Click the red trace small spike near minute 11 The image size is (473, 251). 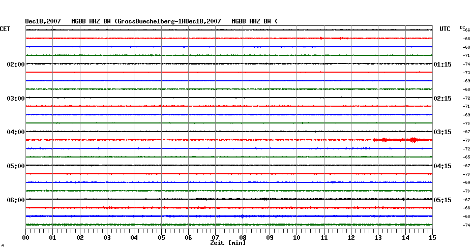pos(321,38)
